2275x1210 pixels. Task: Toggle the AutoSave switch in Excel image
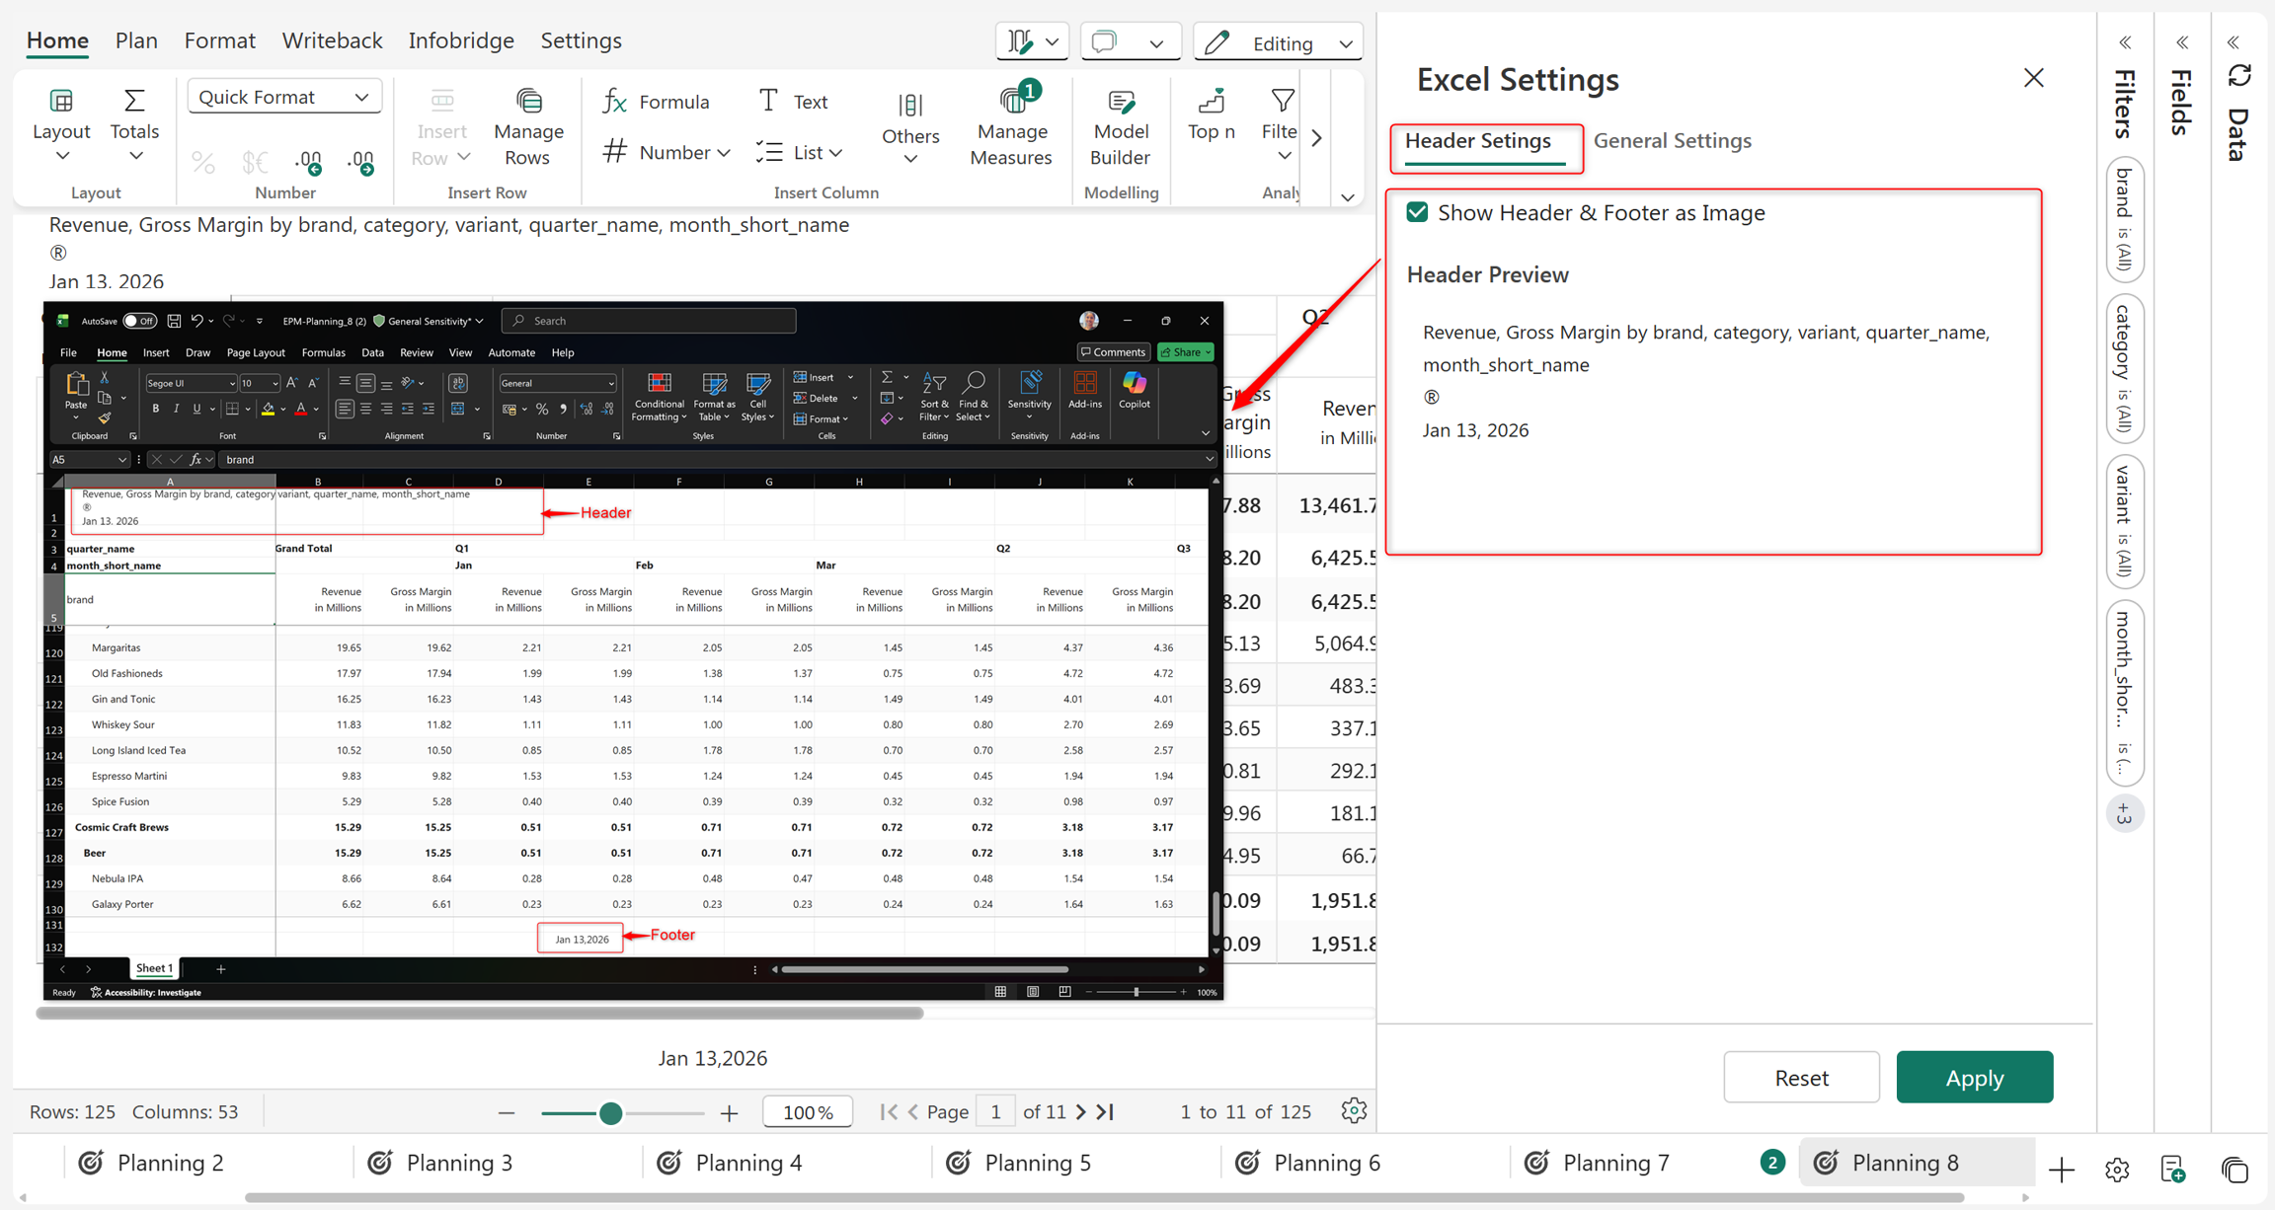[139, 321]
